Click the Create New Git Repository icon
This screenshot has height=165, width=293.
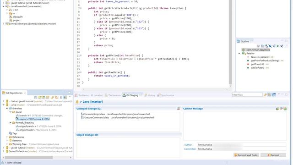pyautogui.click(x=48, y=98)
